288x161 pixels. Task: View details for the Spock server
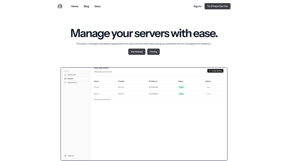click(x=208, y=94)
